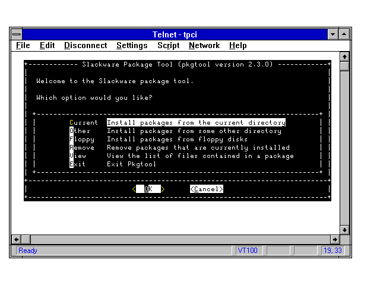Open the Disconnect menu
This screenshot has width=380, height=285.
[x=85, y=46]
